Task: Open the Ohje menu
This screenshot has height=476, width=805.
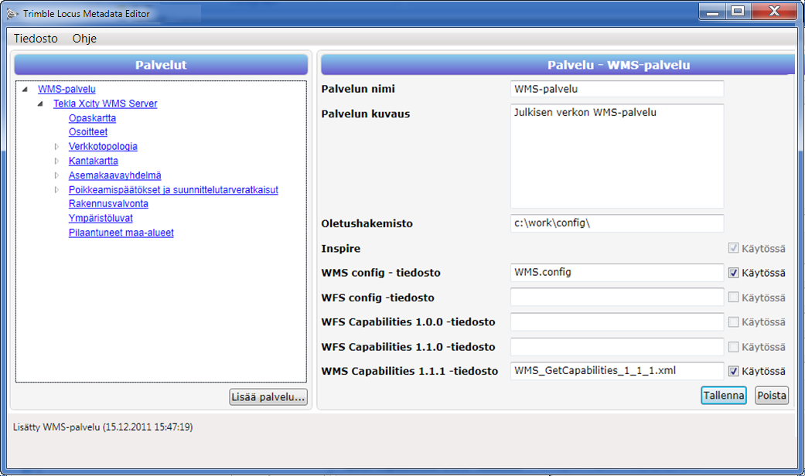Action: pos(84,39)
